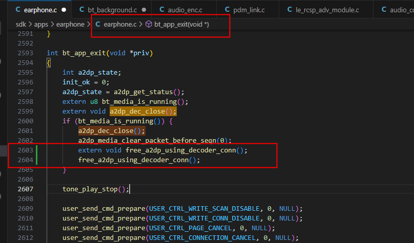Click the C icon on pdm_link.c tab
The image size is (414, 243).
point(227,10)
